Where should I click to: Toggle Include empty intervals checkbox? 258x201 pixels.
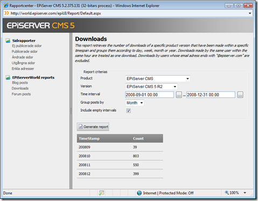[x=129, y=111]
